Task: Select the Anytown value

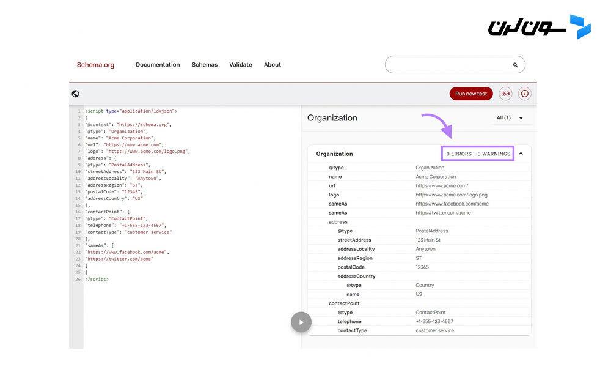Action: pyautogui.click(x=425, y=249)
